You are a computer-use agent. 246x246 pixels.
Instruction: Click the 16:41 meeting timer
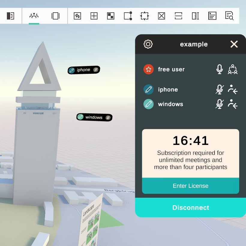pos(190,141)
